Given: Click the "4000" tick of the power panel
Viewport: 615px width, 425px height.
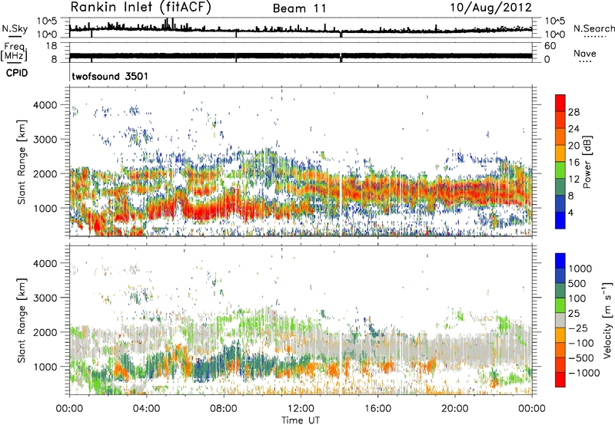Looking at the screenshot, I should [x=45, y=105].
